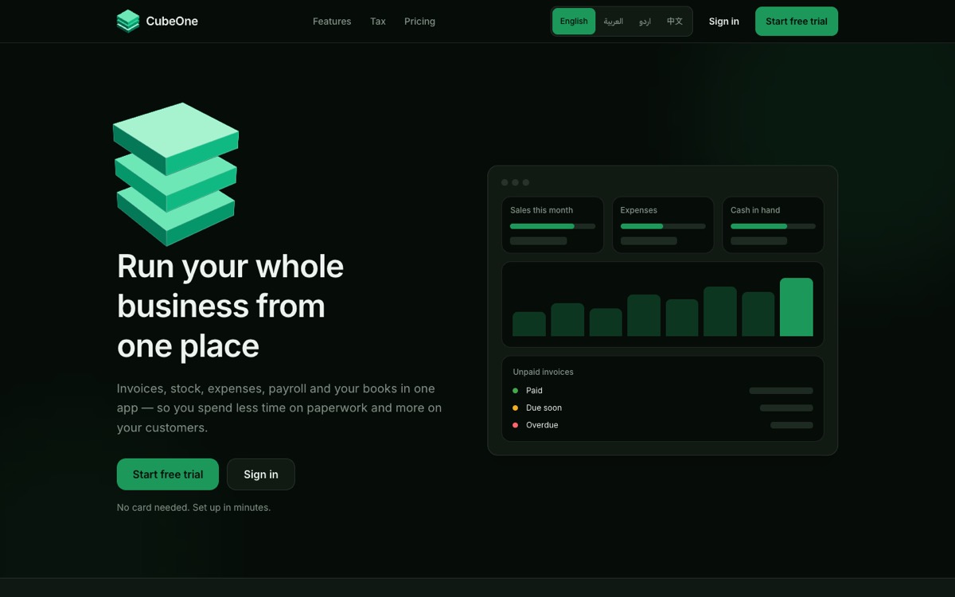955x597 pixels.
Task: Go to the Tax navigation item
Action: pyautogui.click(x=378, y=21)
